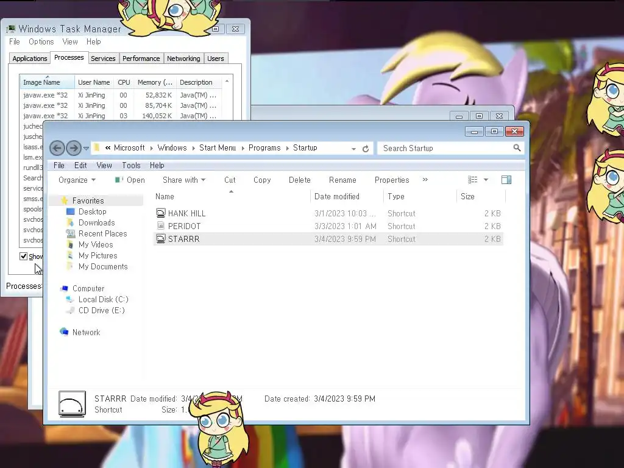Toggle the preview pane icon
Screen dimensions: 624x468
click(x=506, y=180)
